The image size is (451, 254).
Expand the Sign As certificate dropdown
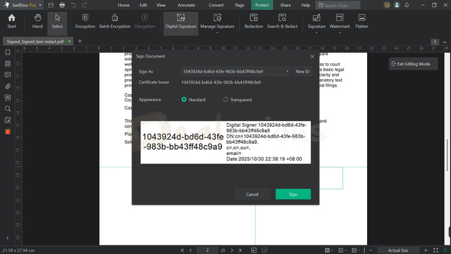pos(287,71)
